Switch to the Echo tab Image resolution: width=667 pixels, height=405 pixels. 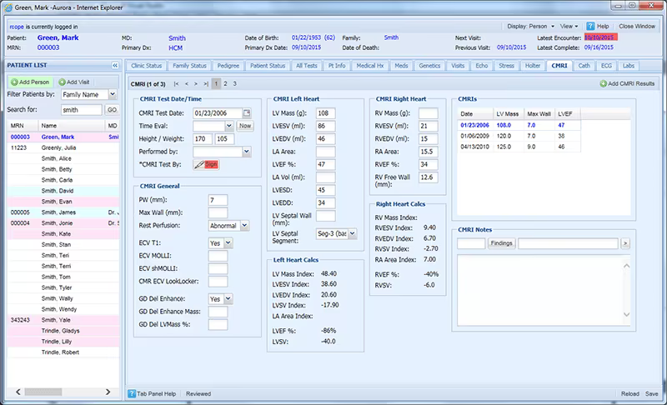point(482,66)
